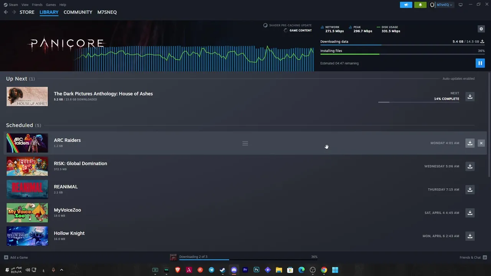Open Photoshop from the taskbar
This screenshot has height=276, width=491.
(x=256, y=270)
